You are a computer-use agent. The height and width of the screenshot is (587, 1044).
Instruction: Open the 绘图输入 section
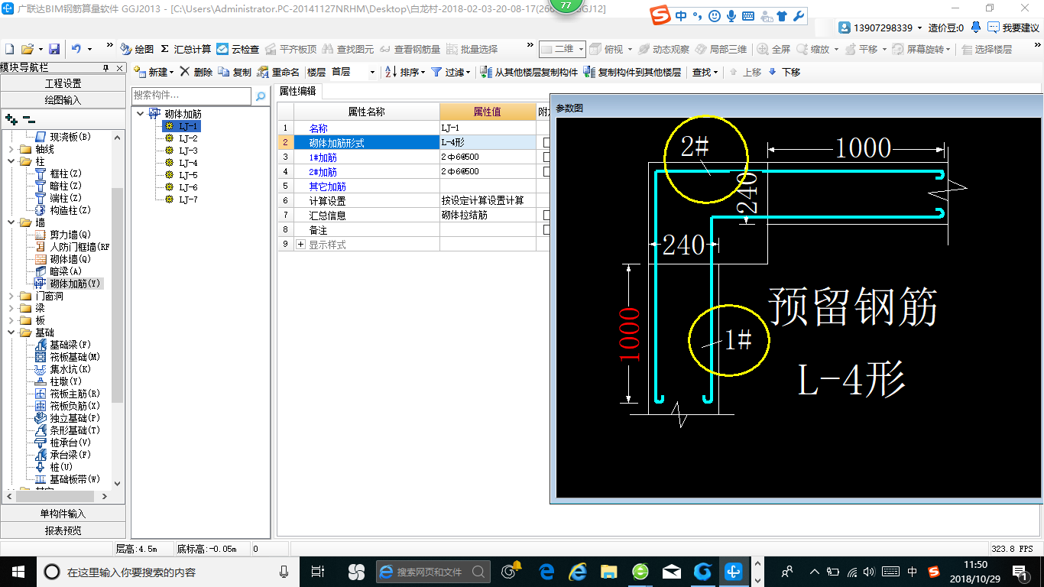[x=63, y=99]
